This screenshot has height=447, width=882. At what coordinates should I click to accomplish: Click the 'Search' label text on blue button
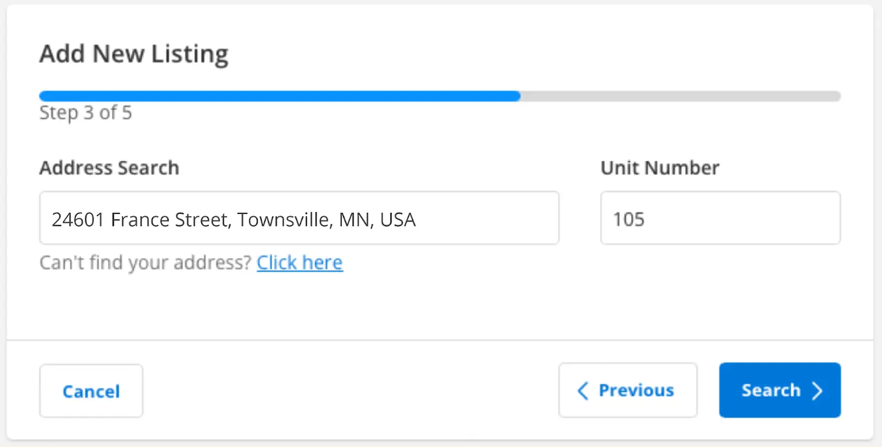tap(771, 390)
